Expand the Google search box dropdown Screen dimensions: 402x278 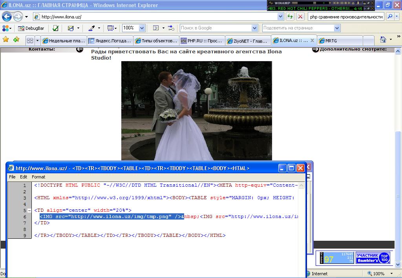254,28
